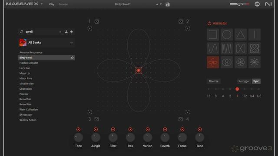The image size is (278, 156).
Task: Toggle the Tape macro assignment ring
Action: coord(200,130)
